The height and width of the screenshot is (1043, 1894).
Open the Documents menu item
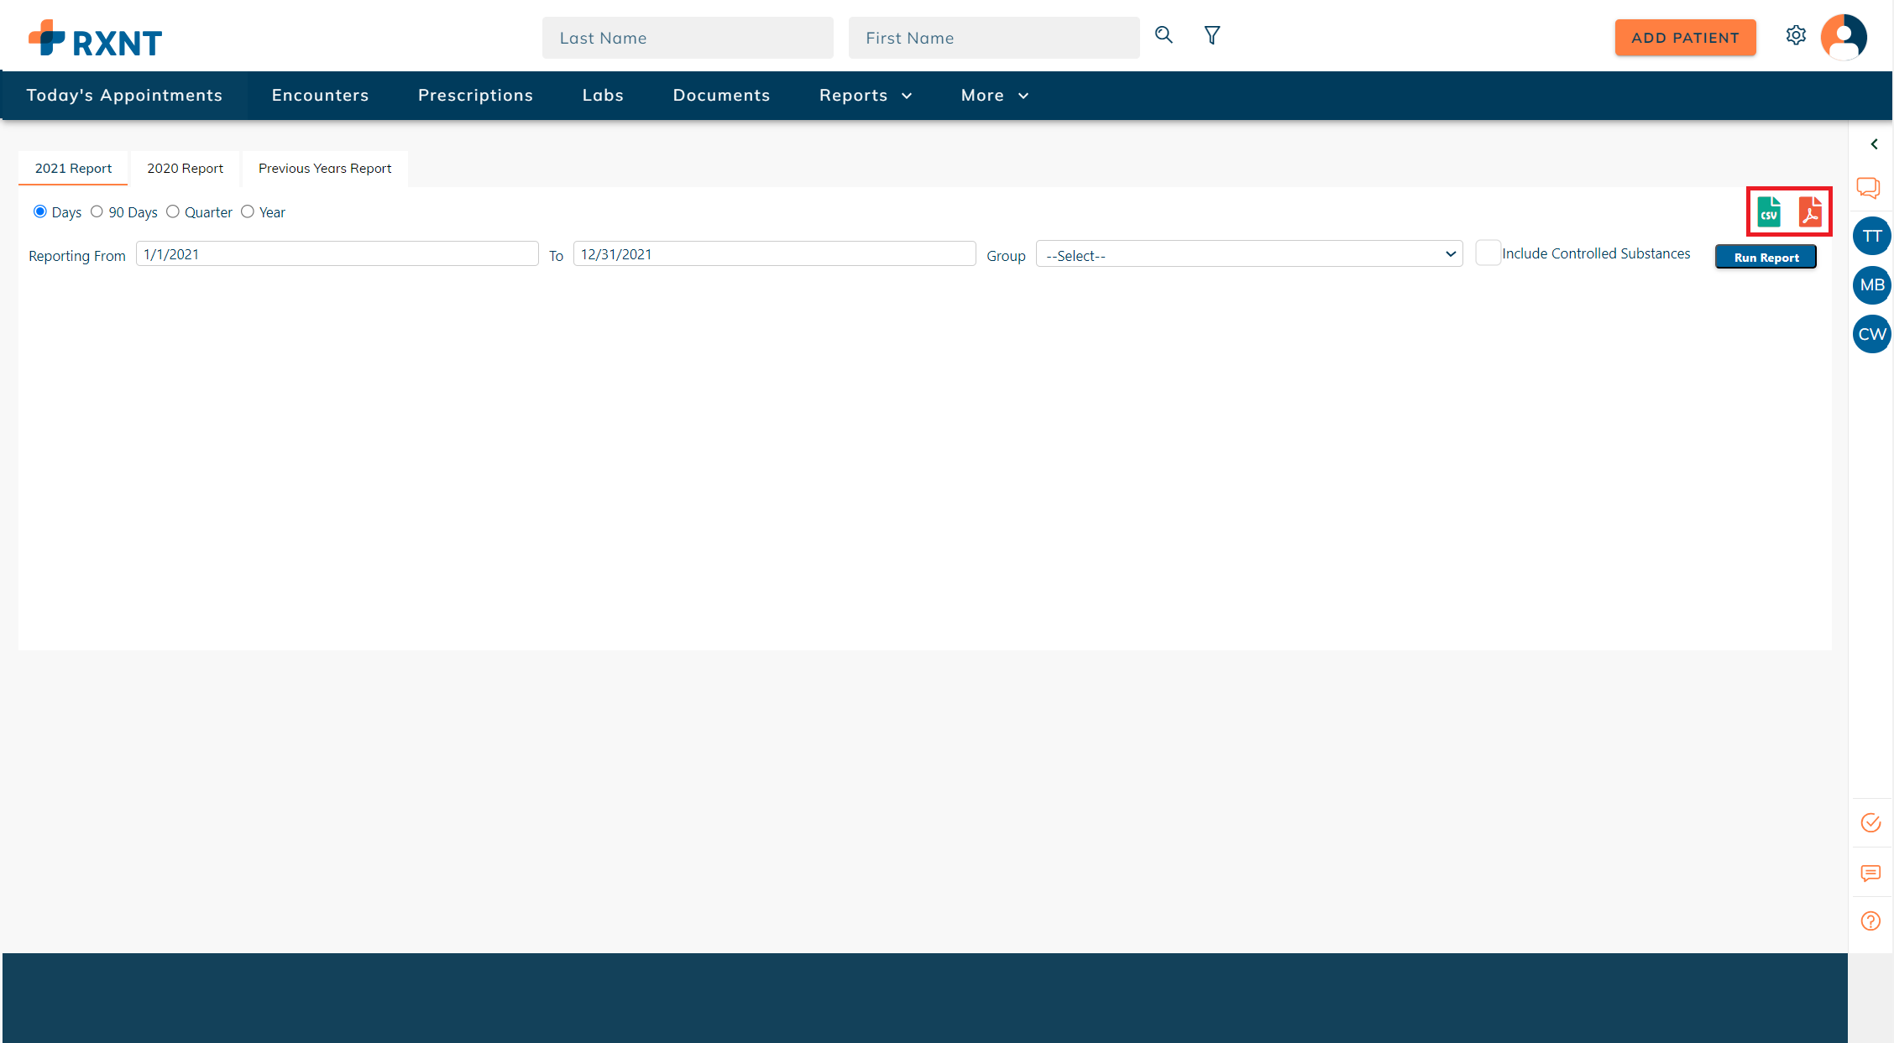pos(721,96)
